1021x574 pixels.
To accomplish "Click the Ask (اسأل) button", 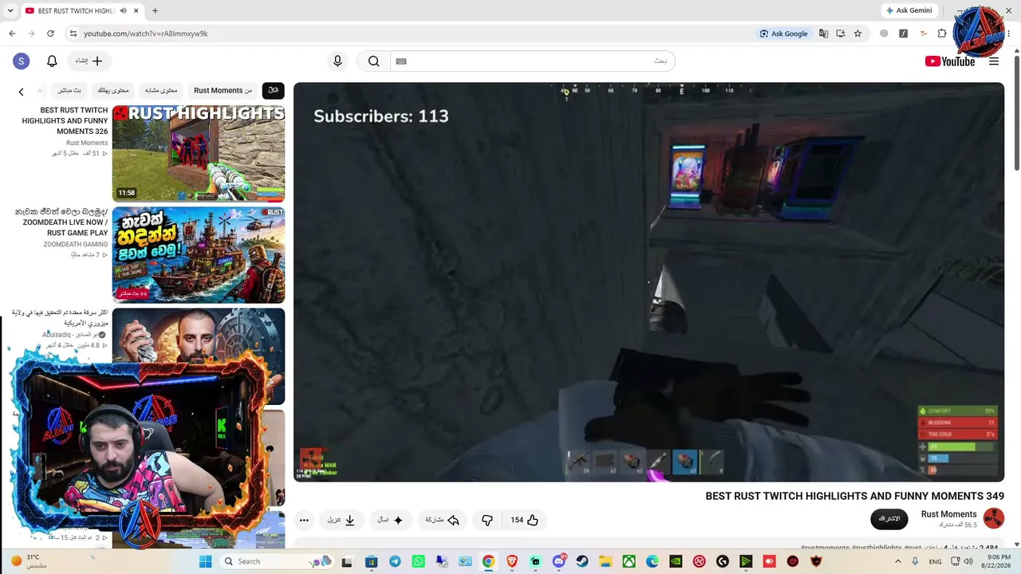I will [390, 521].
